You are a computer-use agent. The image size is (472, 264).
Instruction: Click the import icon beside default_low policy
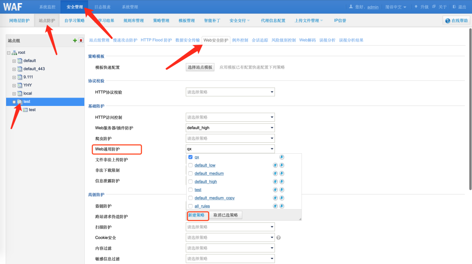pyautogui.click(x=275, y=165)
